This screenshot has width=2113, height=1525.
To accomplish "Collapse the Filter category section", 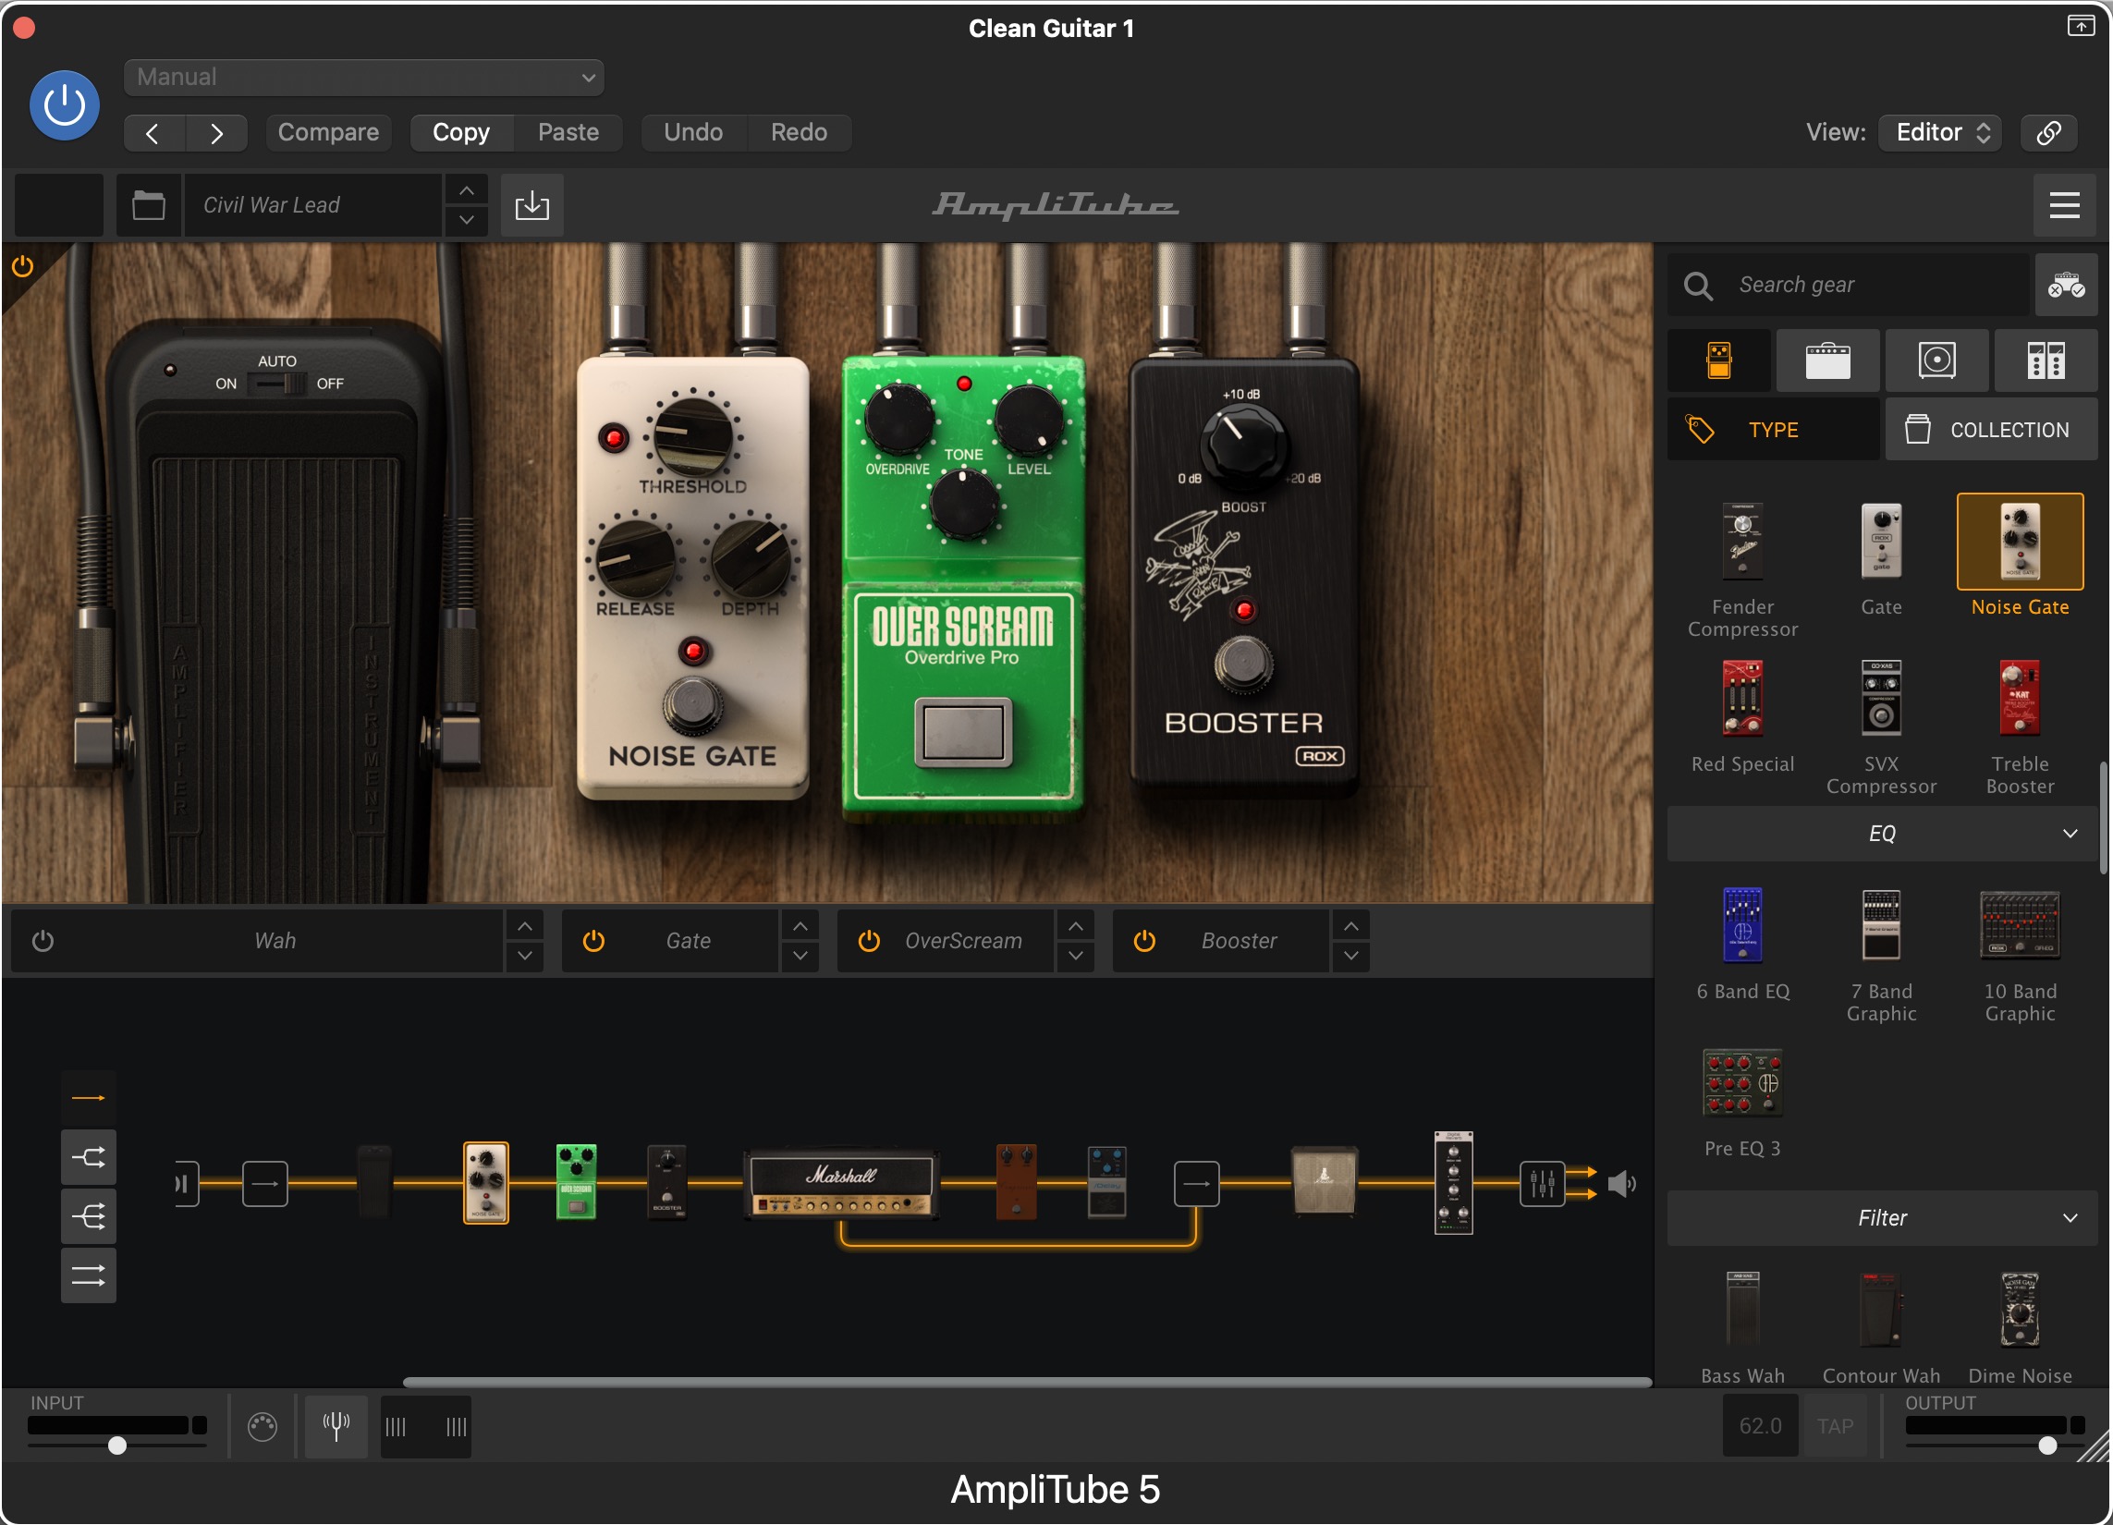I will pyautogui.click(x=1882, y=1218).
